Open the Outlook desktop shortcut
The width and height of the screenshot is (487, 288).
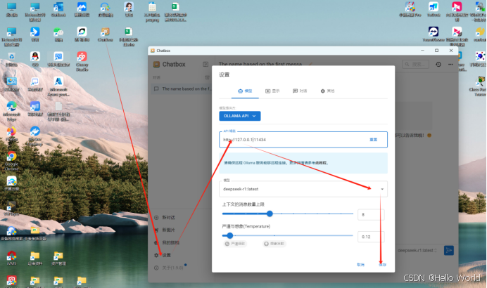click(x=58, y=9)
